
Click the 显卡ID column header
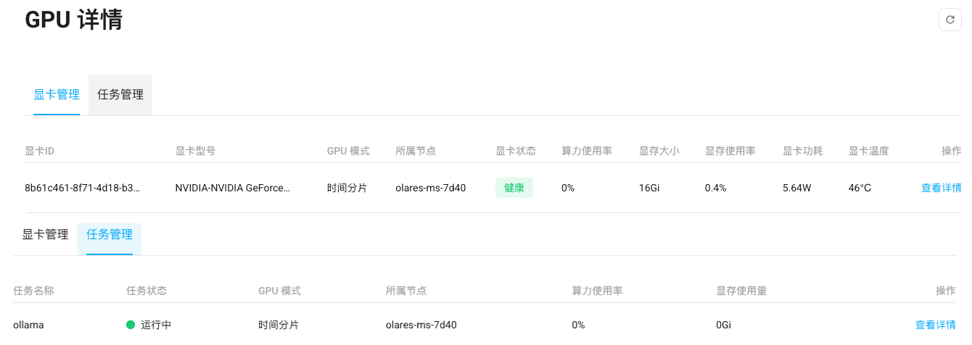[40, 151]
